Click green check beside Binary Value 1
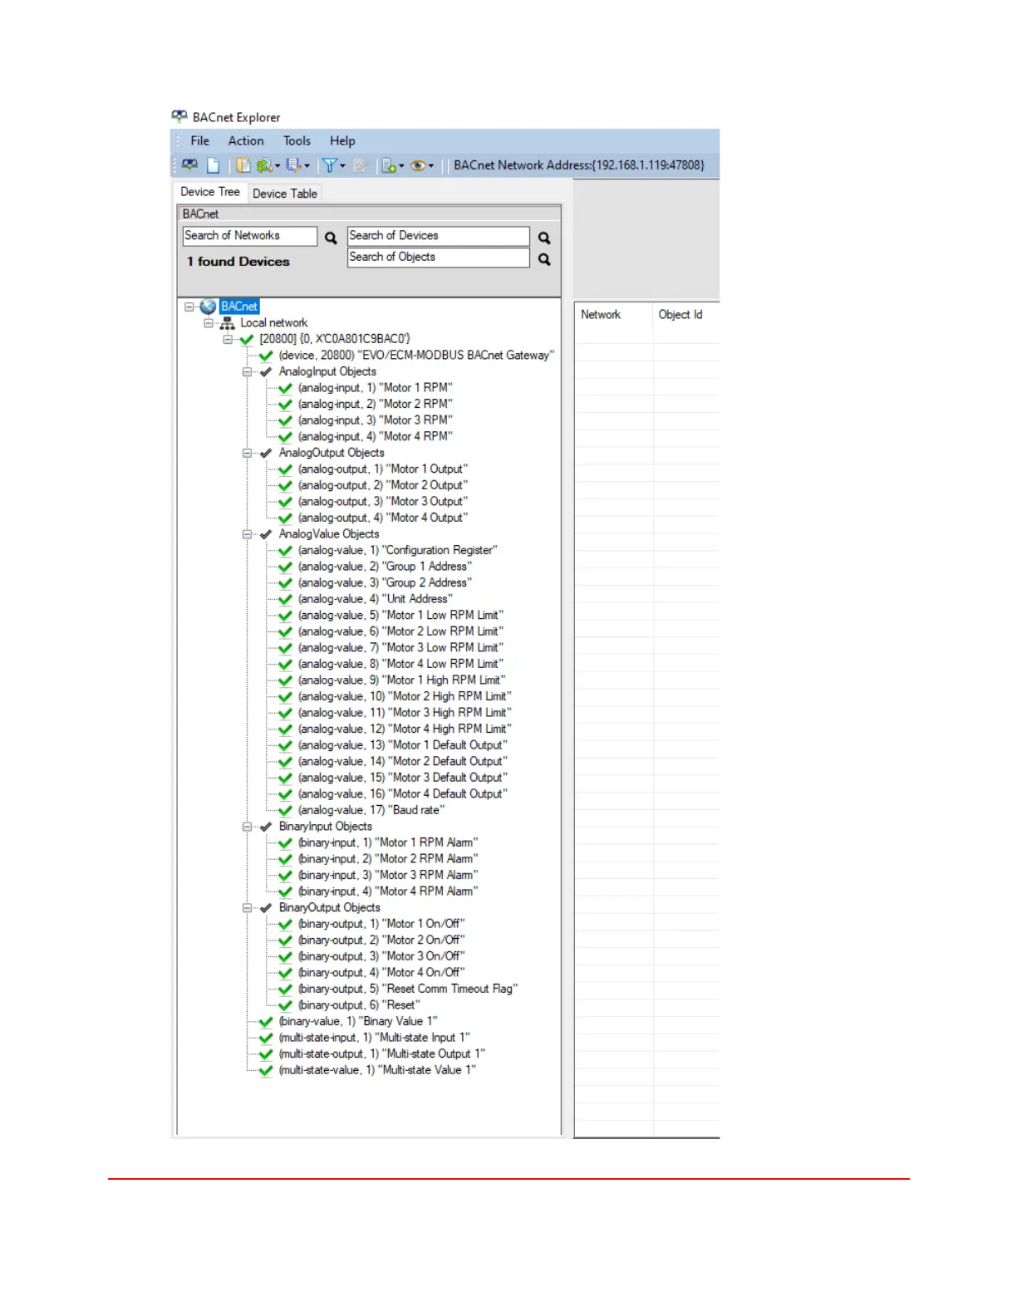 tap(266, 1022)
